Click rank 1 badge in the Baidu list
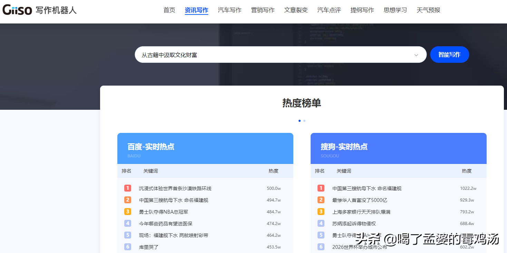The image size is (507, 253). click(x=128, y=188)
